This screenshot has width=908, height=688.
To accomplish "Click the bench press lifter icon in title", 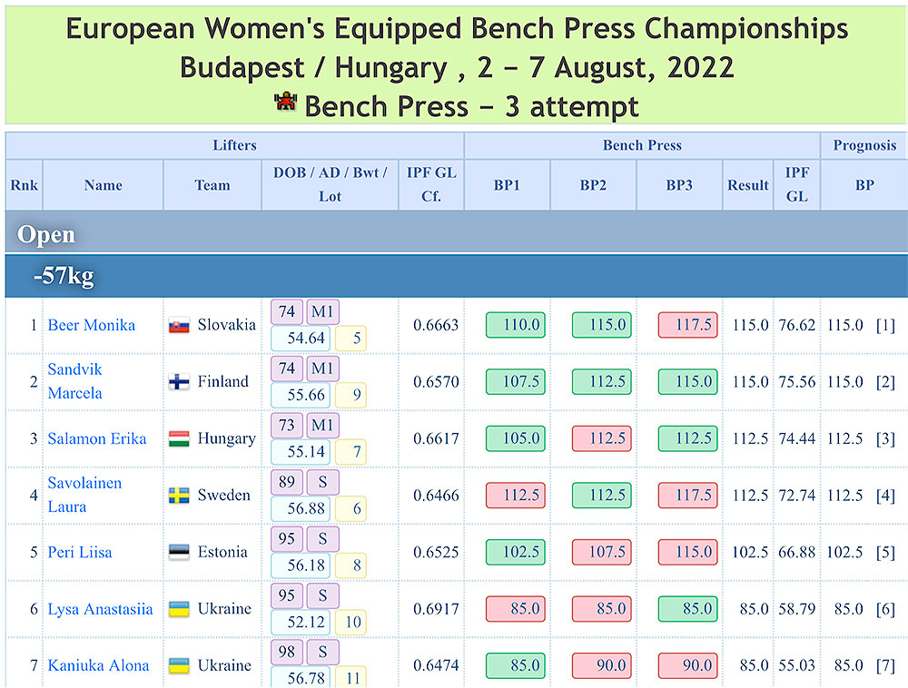I will pos(285,103).
